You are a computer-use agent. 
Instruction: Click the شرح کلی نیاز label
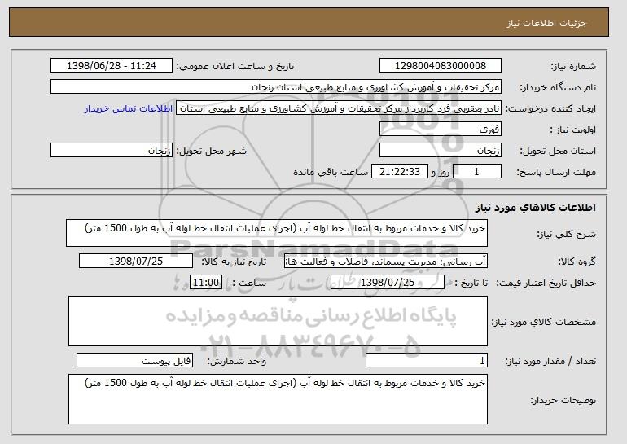click(x=566, y=234)
